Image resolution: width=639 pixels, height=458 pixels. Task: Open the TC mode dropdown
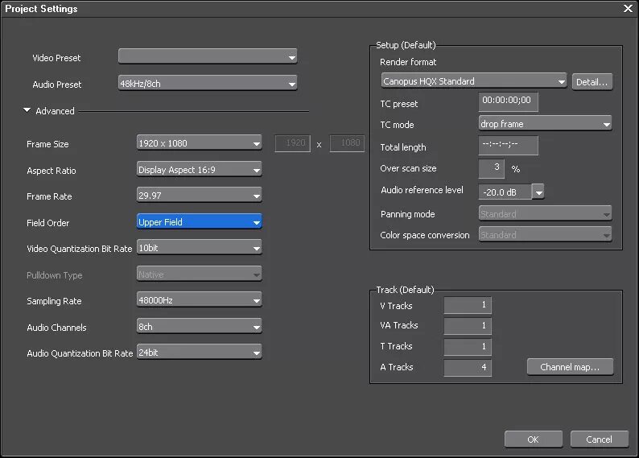[x=545, y=124]
